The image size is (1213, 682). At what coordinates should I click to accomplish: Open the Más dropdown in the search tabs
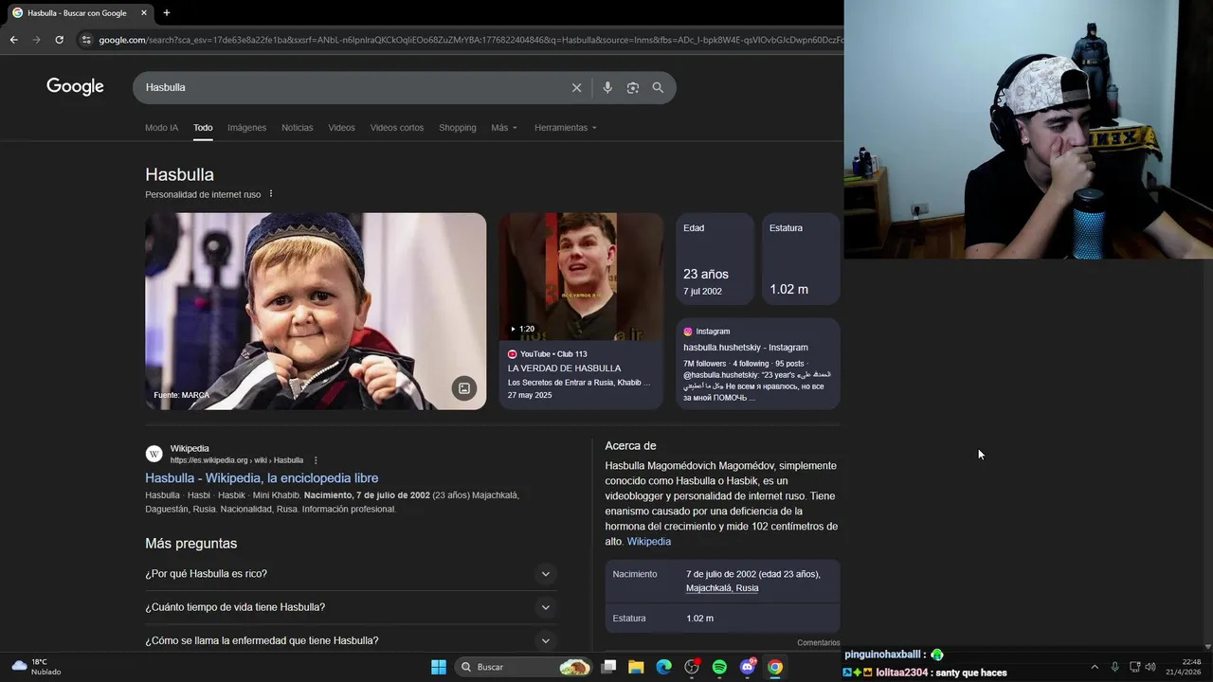coord(504,128)
